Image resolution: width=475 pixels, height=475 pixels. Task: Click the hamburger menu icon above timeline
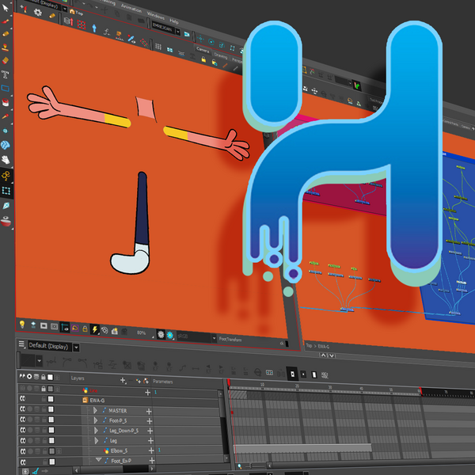tap(21, 344)
